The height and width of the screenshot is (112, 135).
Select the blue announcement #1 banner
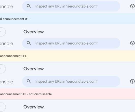pyautogui.click(x=67, y=19)
